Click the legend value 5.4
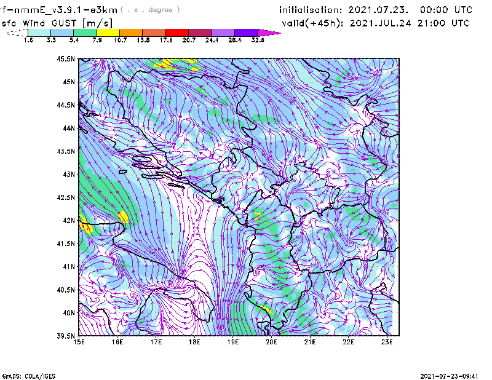 pos(74,40)
